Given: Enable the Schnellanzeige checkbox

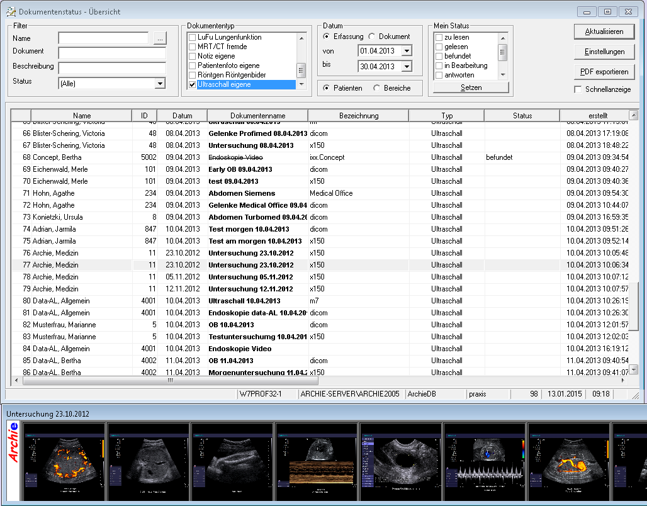Looking at the screenshot, I should tap(578, 89).
